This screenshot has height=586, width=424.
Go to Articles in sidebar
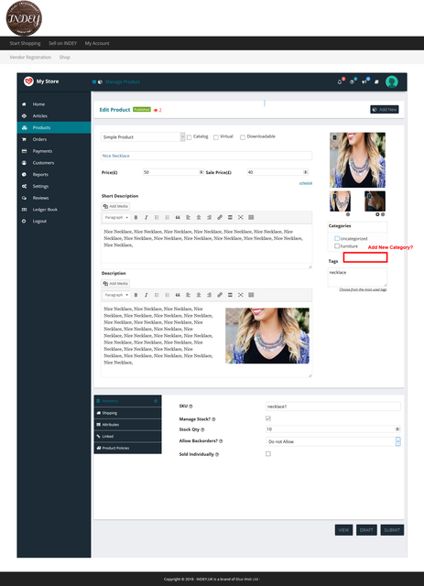coord(54,116)
